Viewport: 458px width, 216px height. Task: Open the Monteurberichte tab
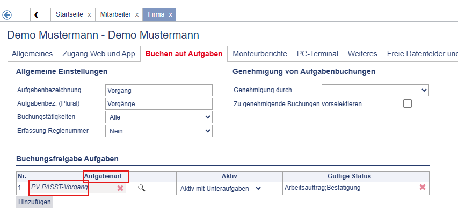[x=260, y=54]
